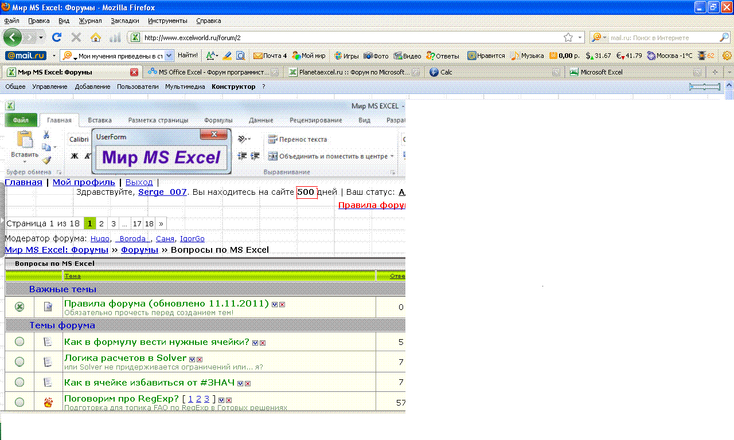Click status circle of Как в ячейке избавиться
Viewport: 734px width, 440px height.
[x=19, y=382]
